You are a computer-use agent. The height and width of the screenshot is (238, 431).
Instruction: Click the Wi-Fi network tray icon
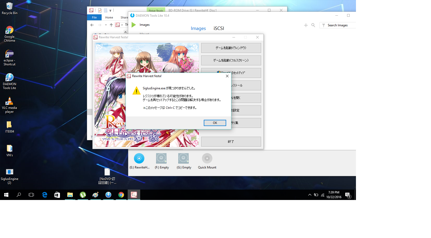[323, 195]
